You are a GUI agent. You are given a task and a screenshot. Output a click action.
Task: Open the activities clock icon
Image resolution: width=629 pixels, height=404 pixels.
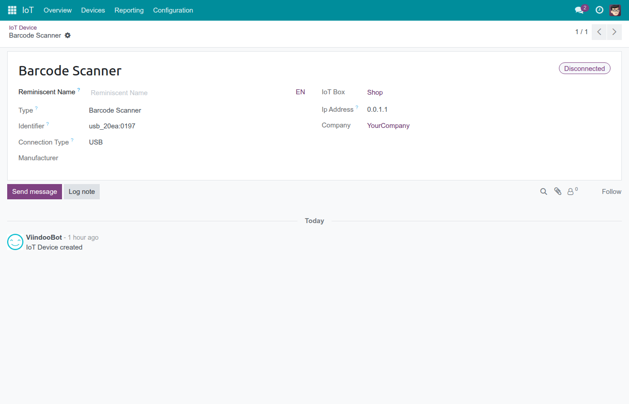click(x=599, y=10)
